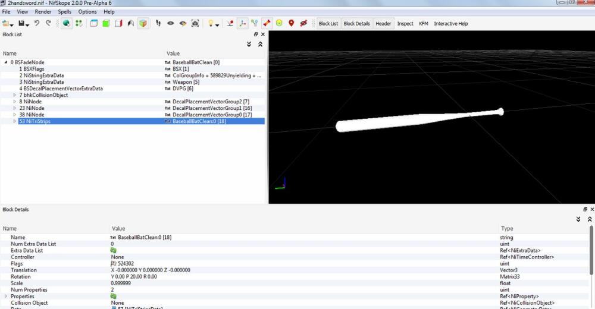Redo the last undone action
This screenshot has width=595, height=309.
coord(49,24)
